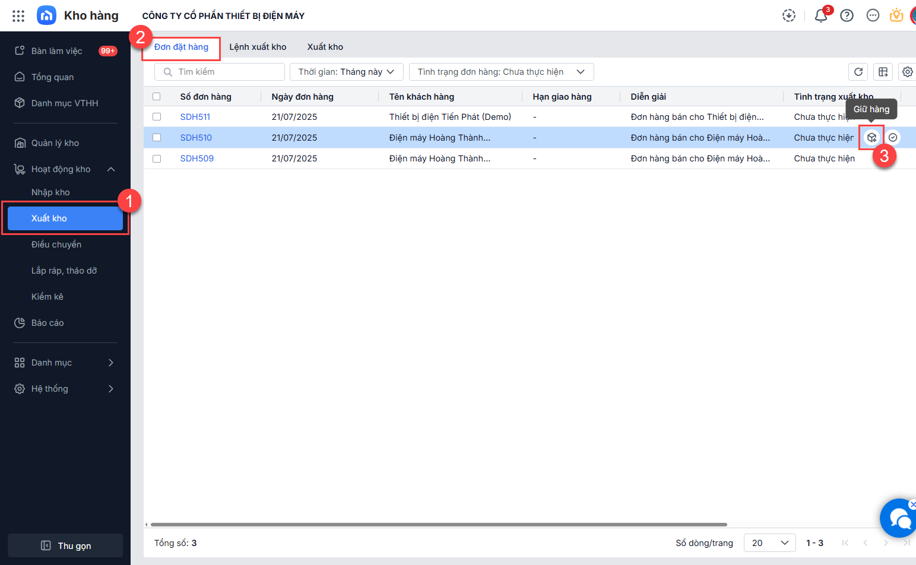
Task: Click the Báo cáo pie chart icon
Action: pyautogui.click(x=20, y=323)
